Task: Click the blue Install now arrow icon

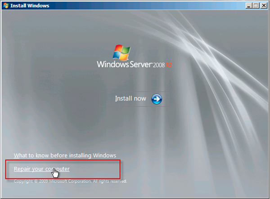Action: tap(157, 99)
